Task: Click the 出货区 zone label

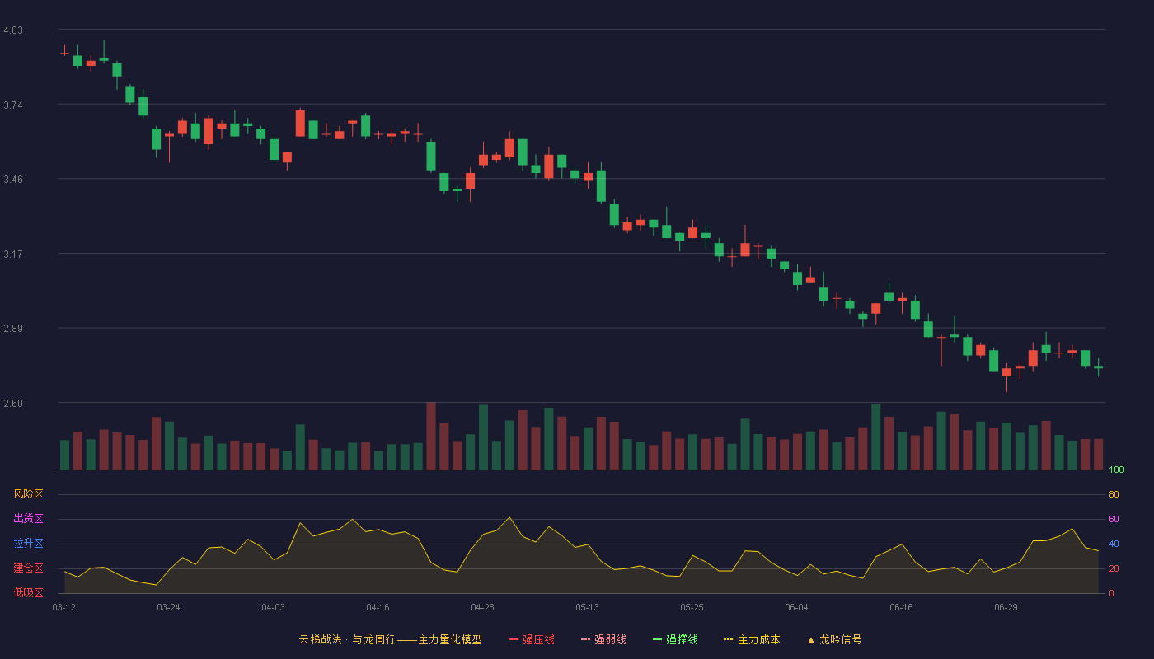Action: (29, 519)
